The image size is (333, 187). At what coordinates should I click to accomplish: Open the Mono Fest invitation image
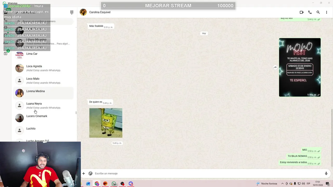pyautogui.click(x=300, y=67)
